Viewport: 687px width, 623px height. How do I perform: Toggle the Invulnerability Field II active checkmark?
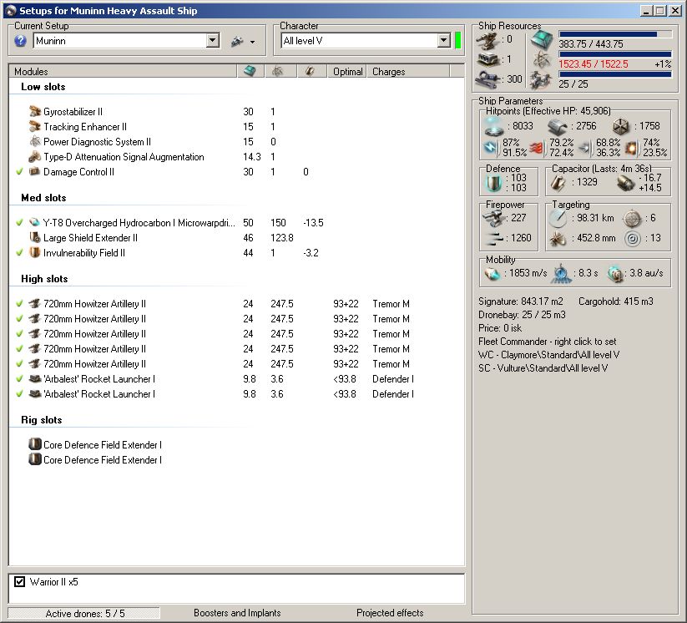pyautogui.click(x=19, y=253)
